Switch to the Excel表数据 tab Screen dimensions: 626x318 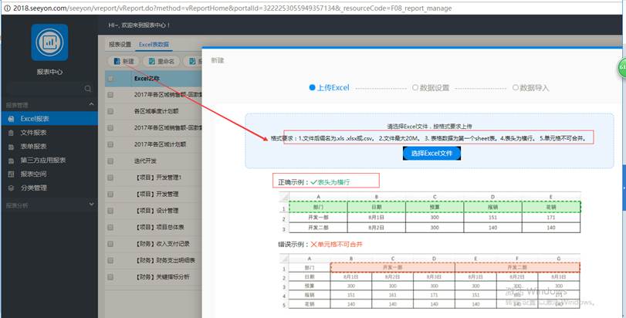point(154,45)
